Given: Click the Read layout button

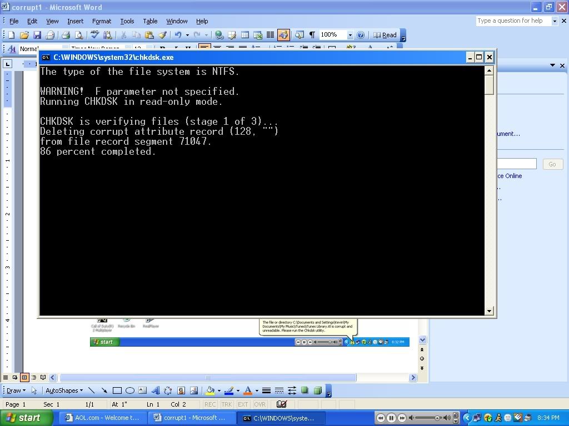Looking at the screenshot, I should [x=385, y=35].
